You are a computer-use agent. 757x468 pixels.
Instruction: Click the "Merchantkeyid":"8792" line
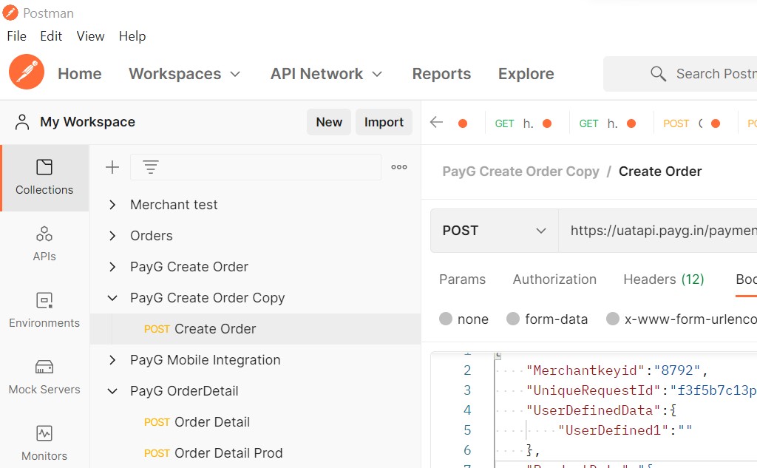click(x=617, y=370)
